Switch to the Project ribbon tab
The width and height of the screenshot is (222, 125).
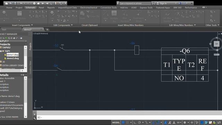pos(19,8)
